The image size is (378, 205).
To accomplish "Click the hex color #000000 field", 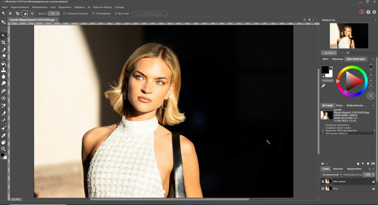I will pos(327,81).
